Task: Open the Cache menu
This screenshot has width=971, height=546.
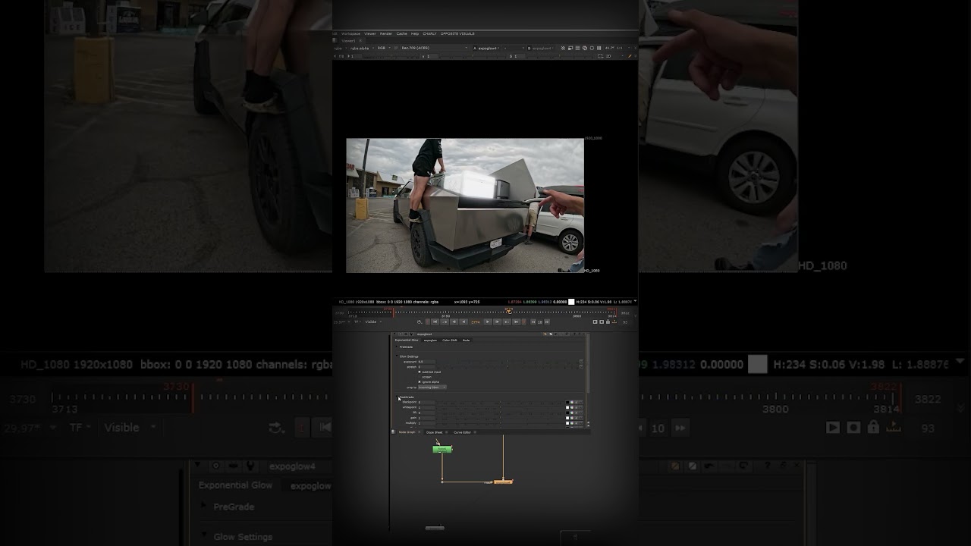Action: point(402,33)
